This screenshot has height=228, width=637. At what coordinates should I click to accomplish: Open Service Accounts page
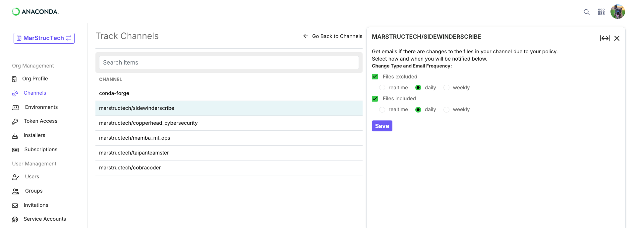click(45, 219)
